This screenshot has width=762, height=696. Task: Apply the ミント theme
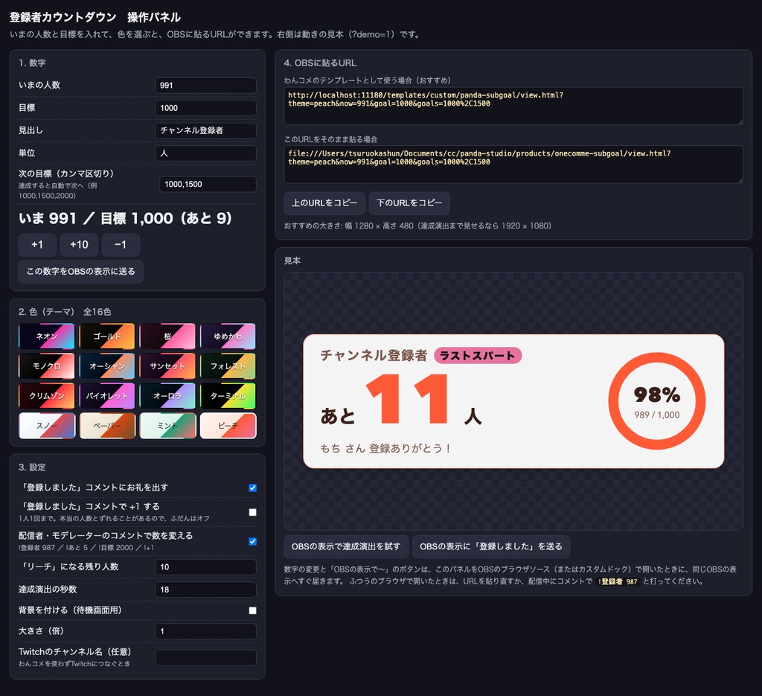(x=167, y=425)
